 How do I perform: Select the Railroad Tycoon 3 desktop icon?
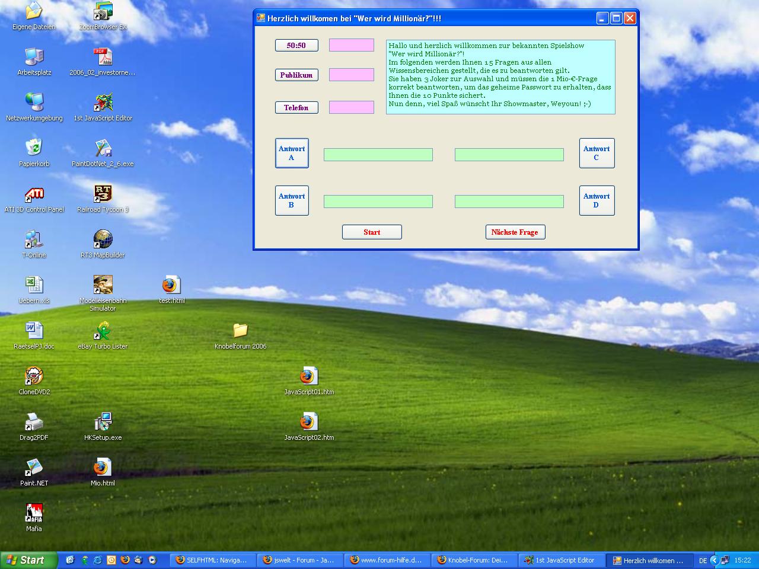(103, 194)
